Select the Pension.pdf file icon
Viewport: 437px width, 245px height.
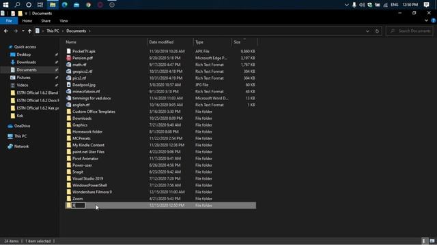(x=68, y=58)
